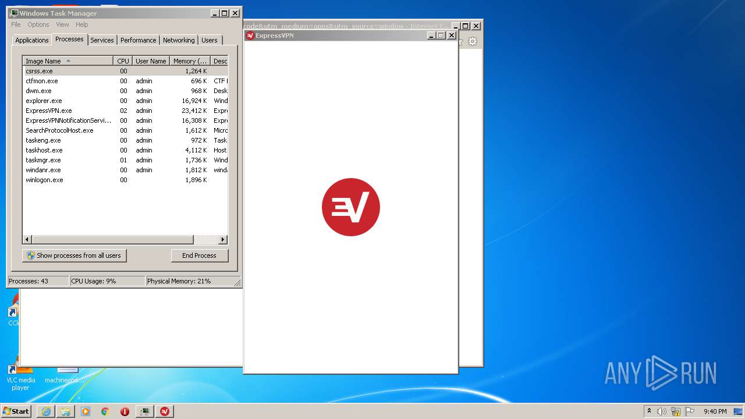Open the network status tray icon
This screenshot has width=745, height=419.
click(676, 411)
